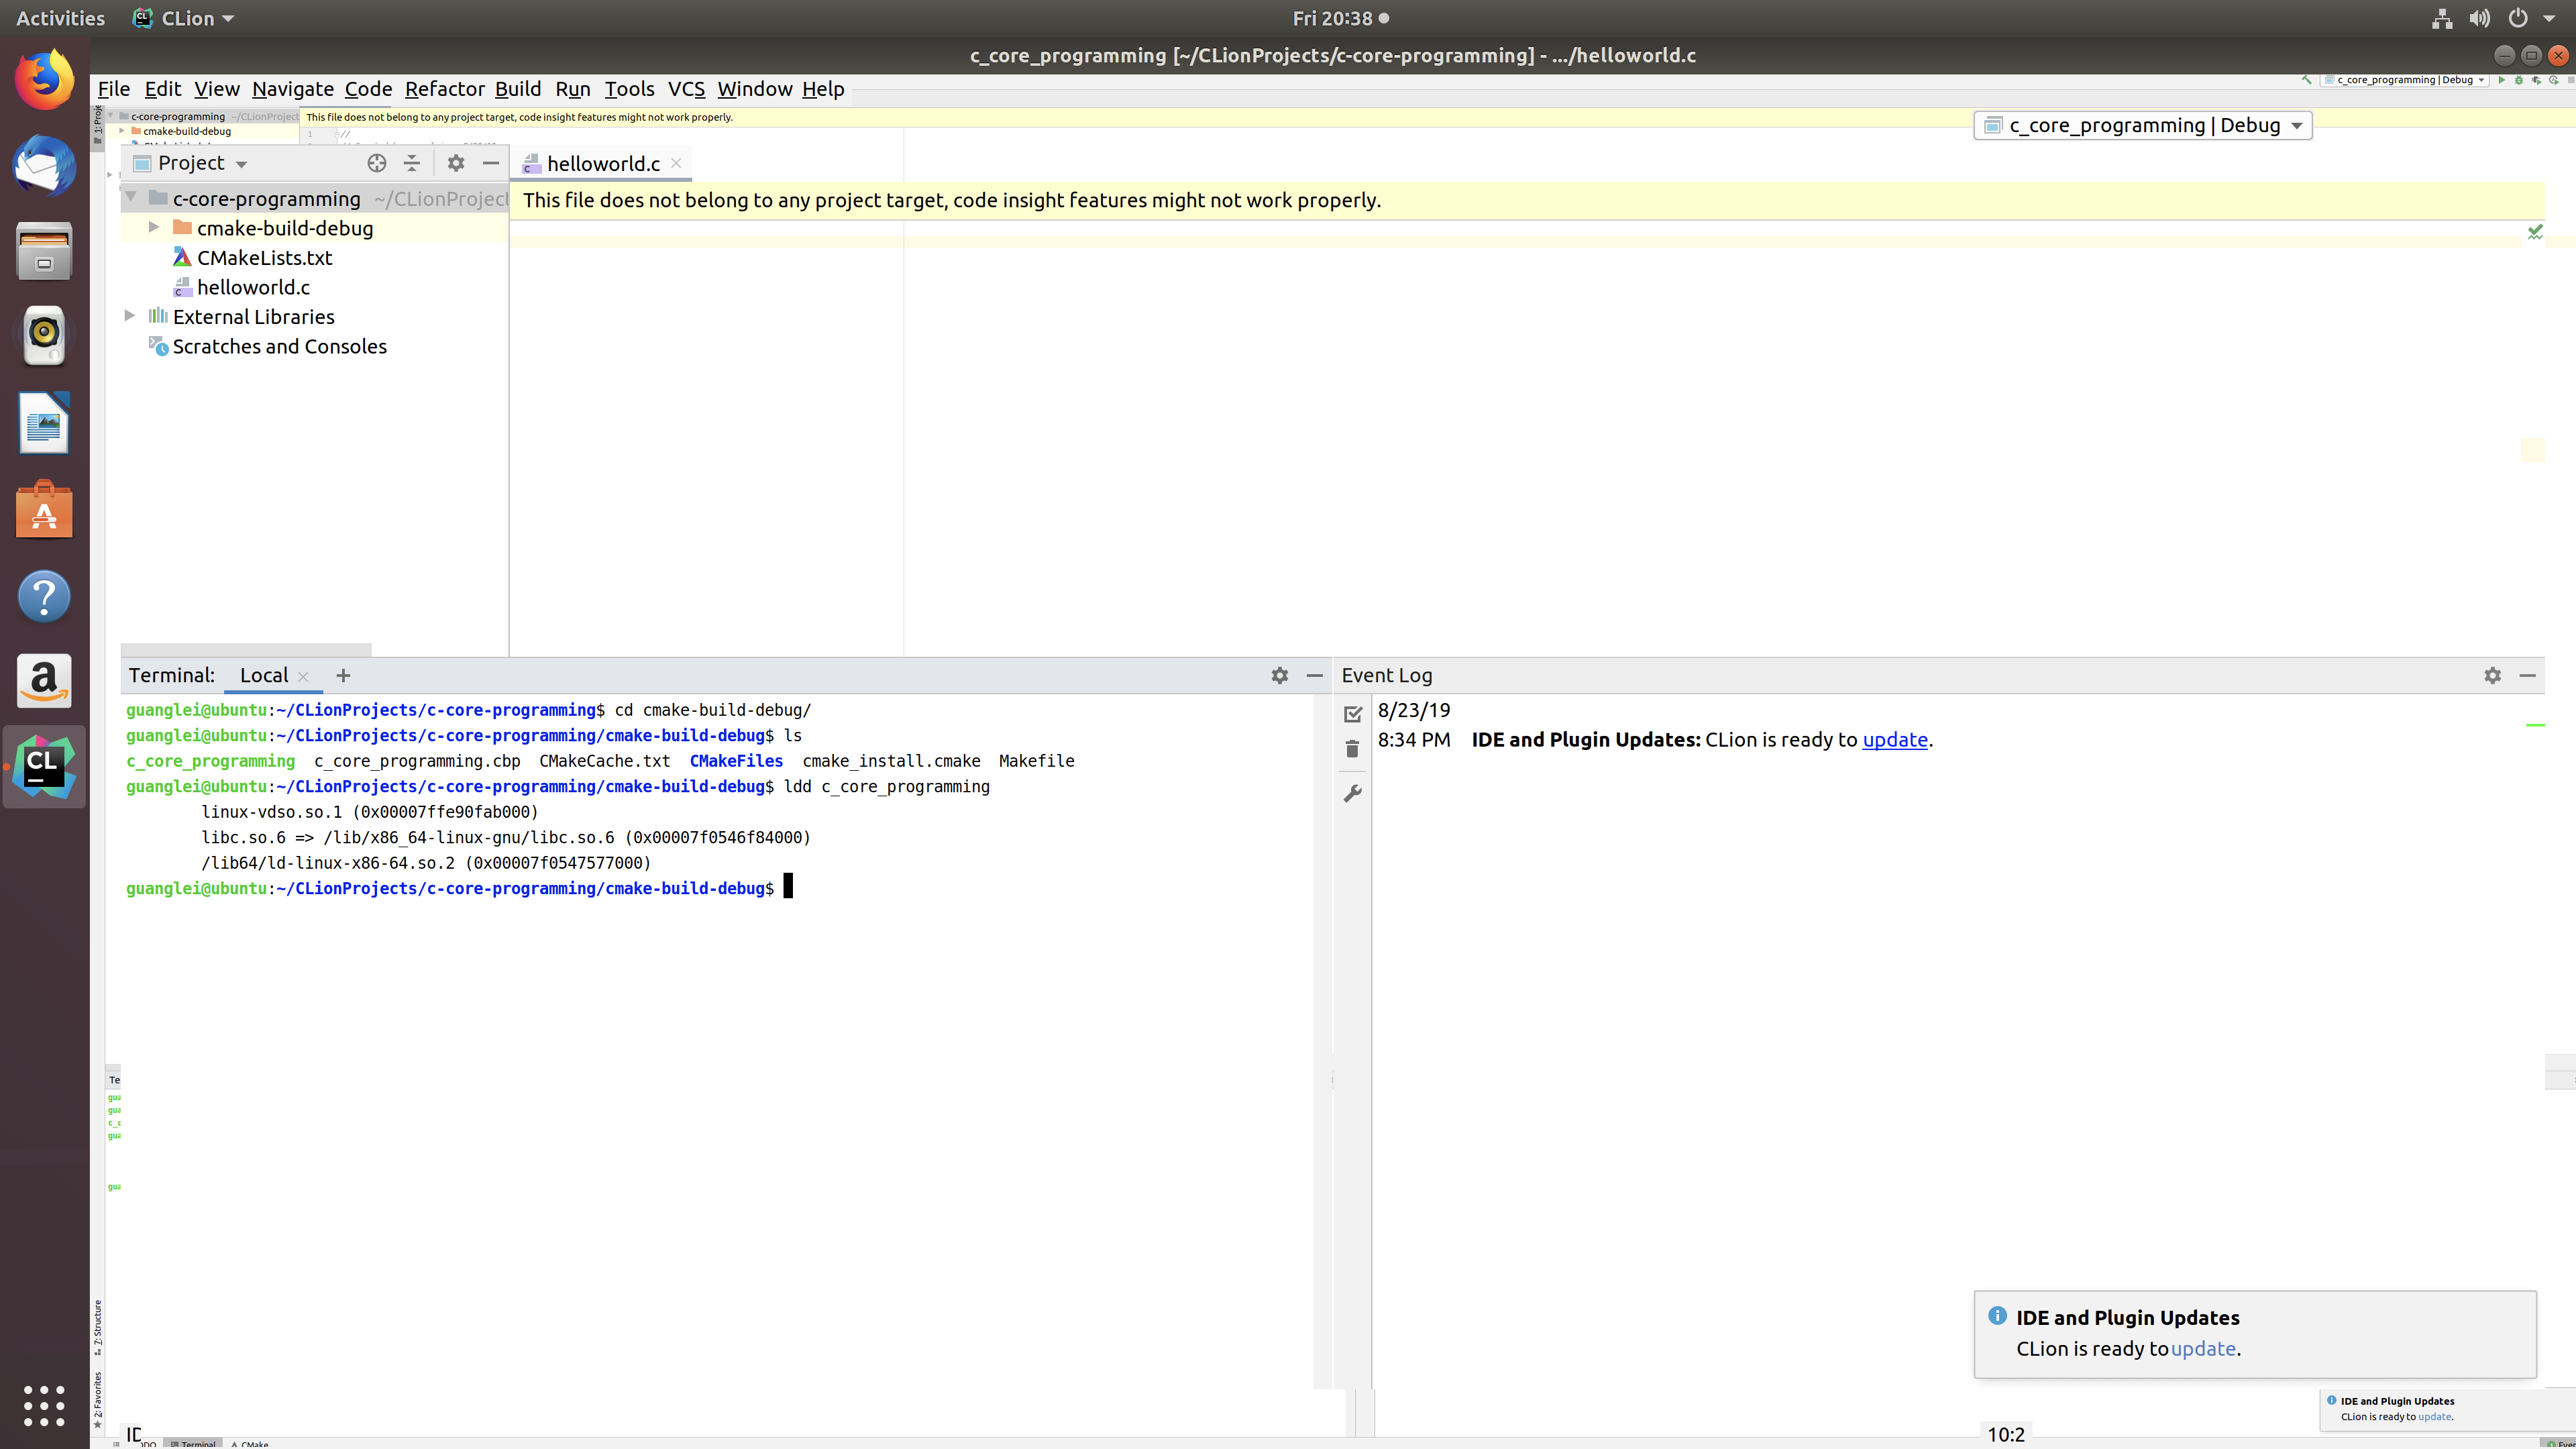Viewport: 2576px width, 1449px height.
Task: Close the helloworld.c editor tab
Action: point(676,163)
